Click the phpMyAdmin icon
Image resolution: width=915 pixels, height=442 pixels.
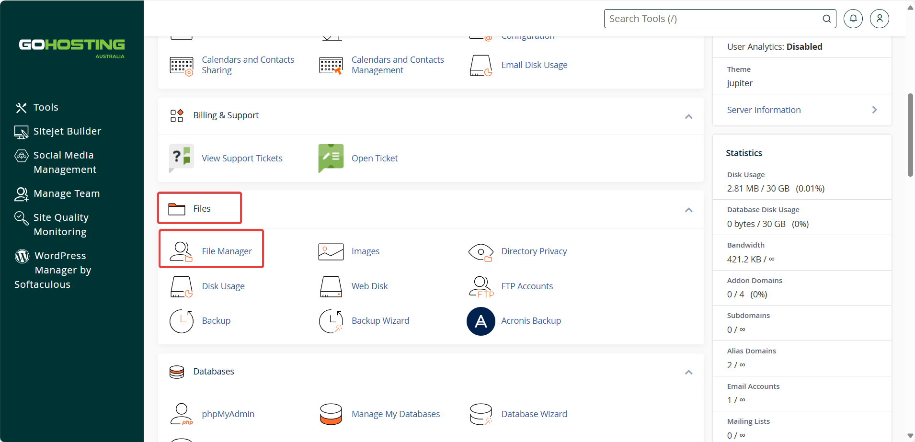tap(182, 414)
